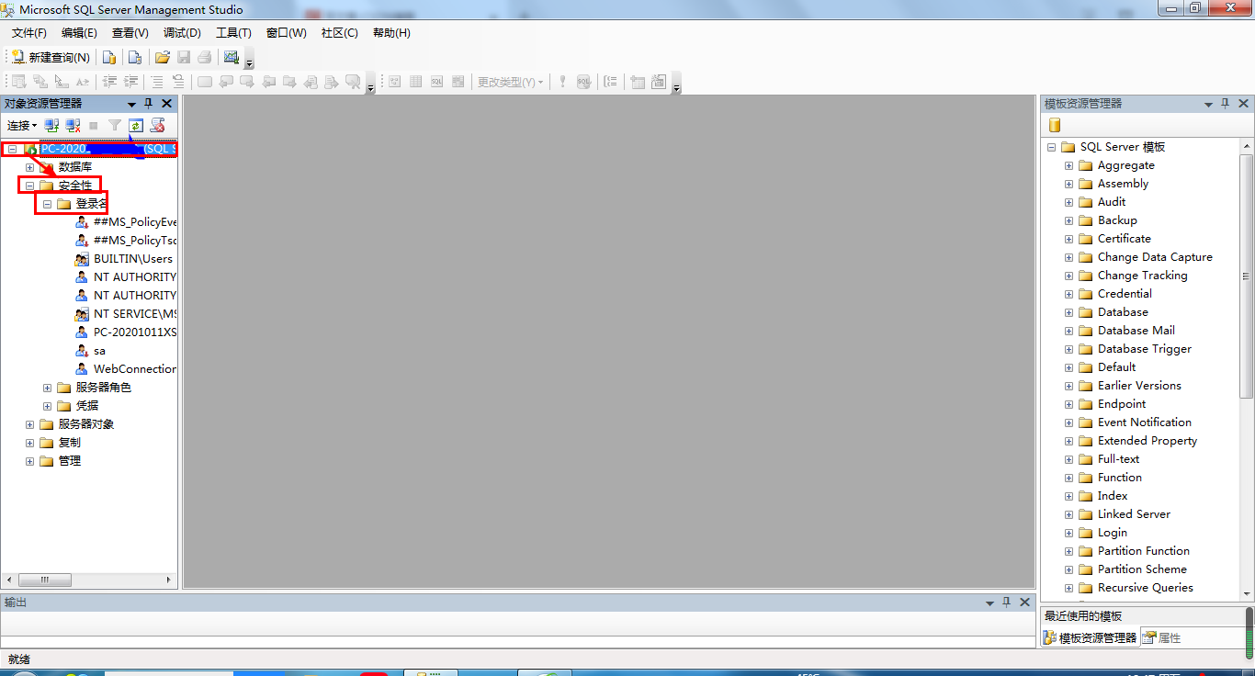Click the Object Explorer horizontal scrollbar thumb

tap(44, 580)
